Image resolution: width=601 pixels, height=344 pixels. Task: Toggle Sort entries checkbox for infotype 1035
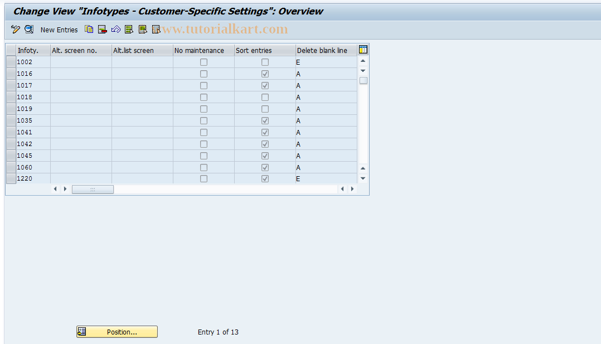pyautogui.click(x=265, y=121)
